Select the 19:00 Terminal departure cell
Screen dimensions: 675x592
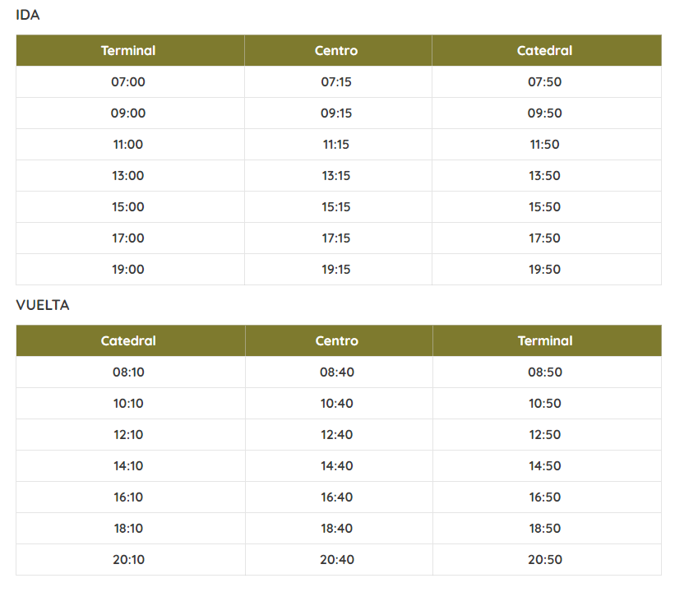(128, 269)
